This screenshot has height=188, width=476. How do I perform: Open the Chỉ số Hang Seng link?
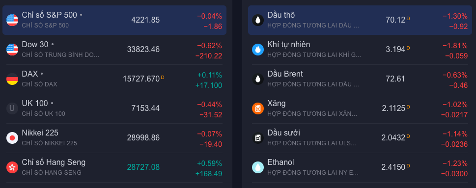54,162
